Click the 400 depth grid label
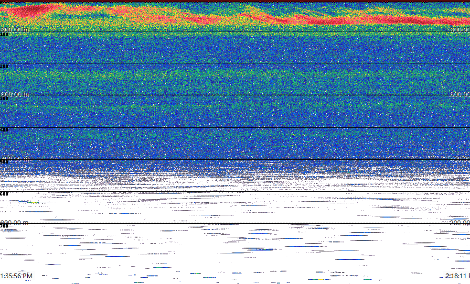The height and width of the screenshot is (284, 470). click(x=4, y=130)
